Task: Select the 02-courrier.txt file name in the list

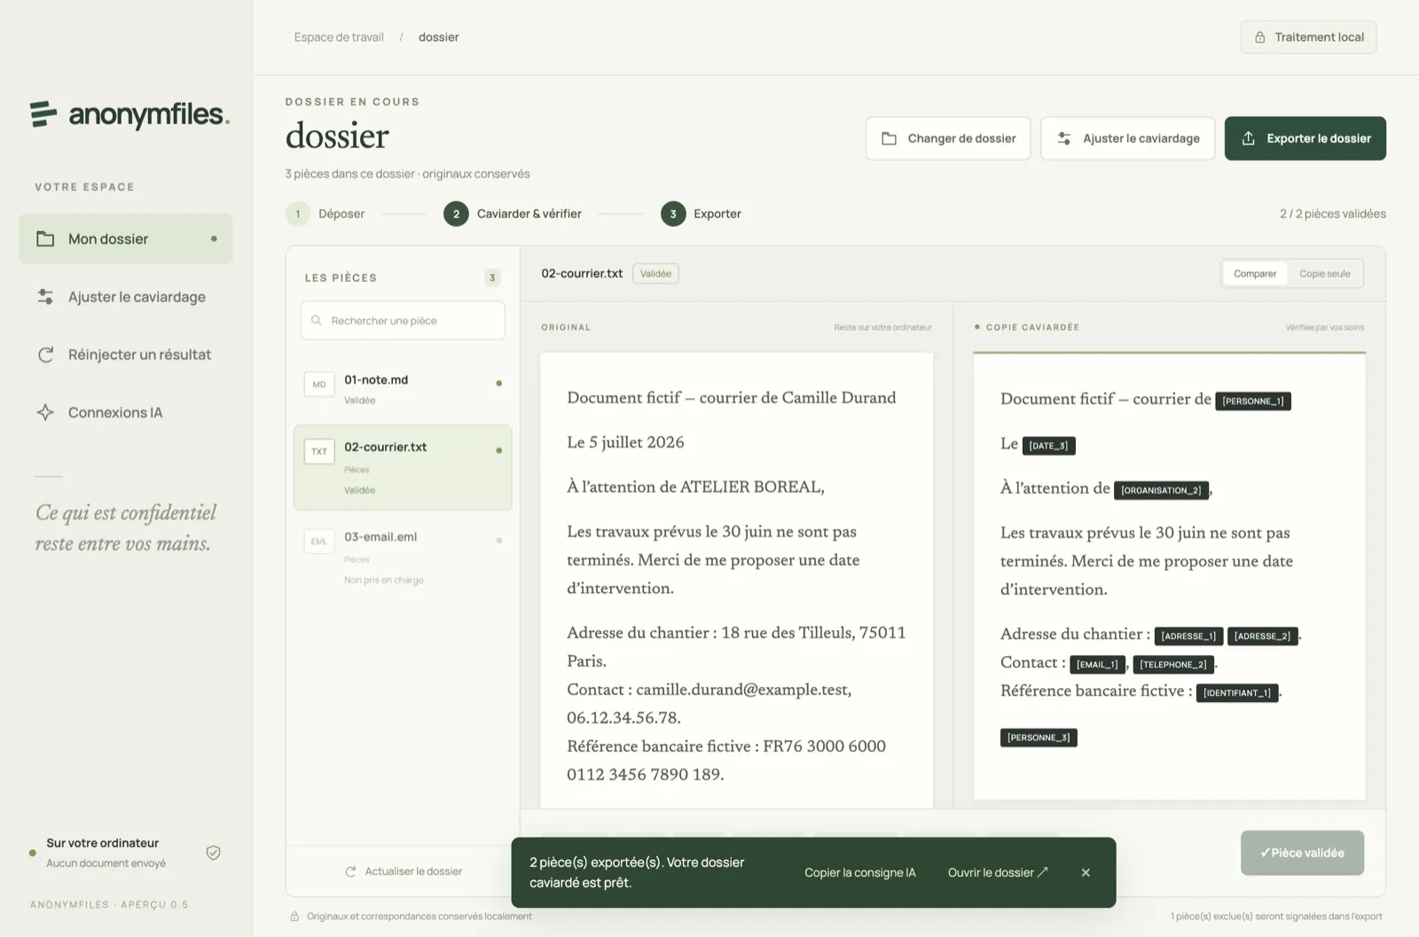Action: [386, 447]
